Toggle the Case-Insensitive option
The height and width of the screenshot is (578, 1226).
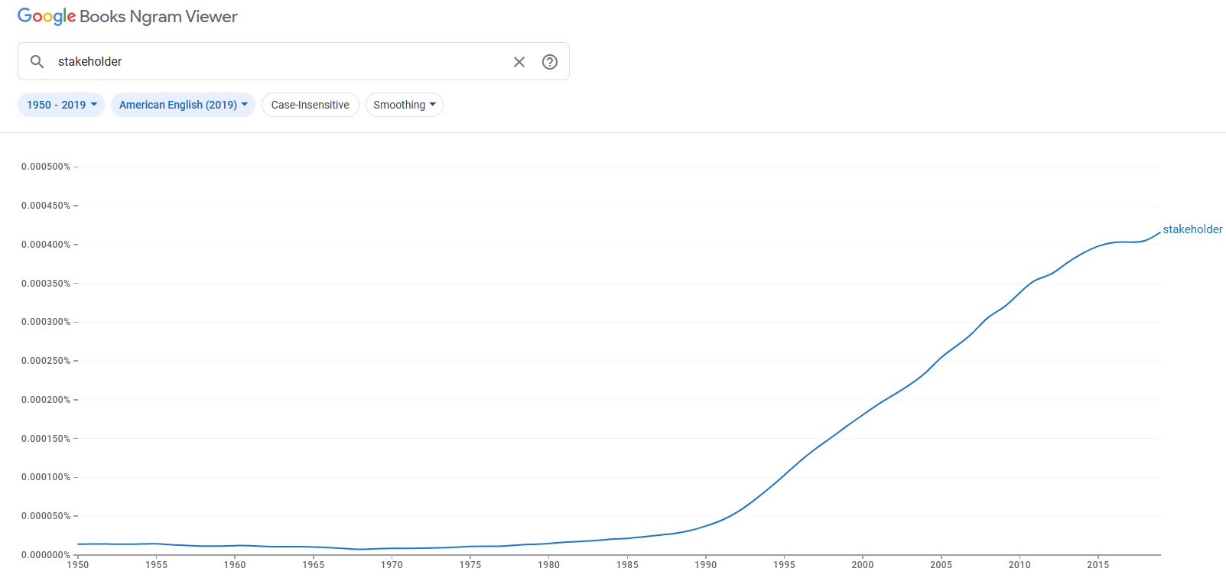coord(310,105)
